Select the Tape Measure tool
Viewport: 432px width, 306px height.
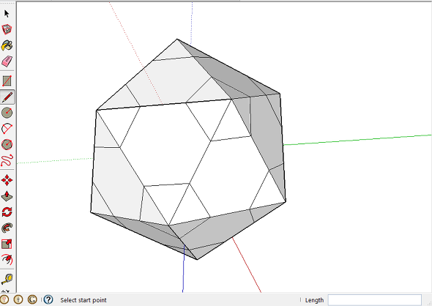point(7,279)
